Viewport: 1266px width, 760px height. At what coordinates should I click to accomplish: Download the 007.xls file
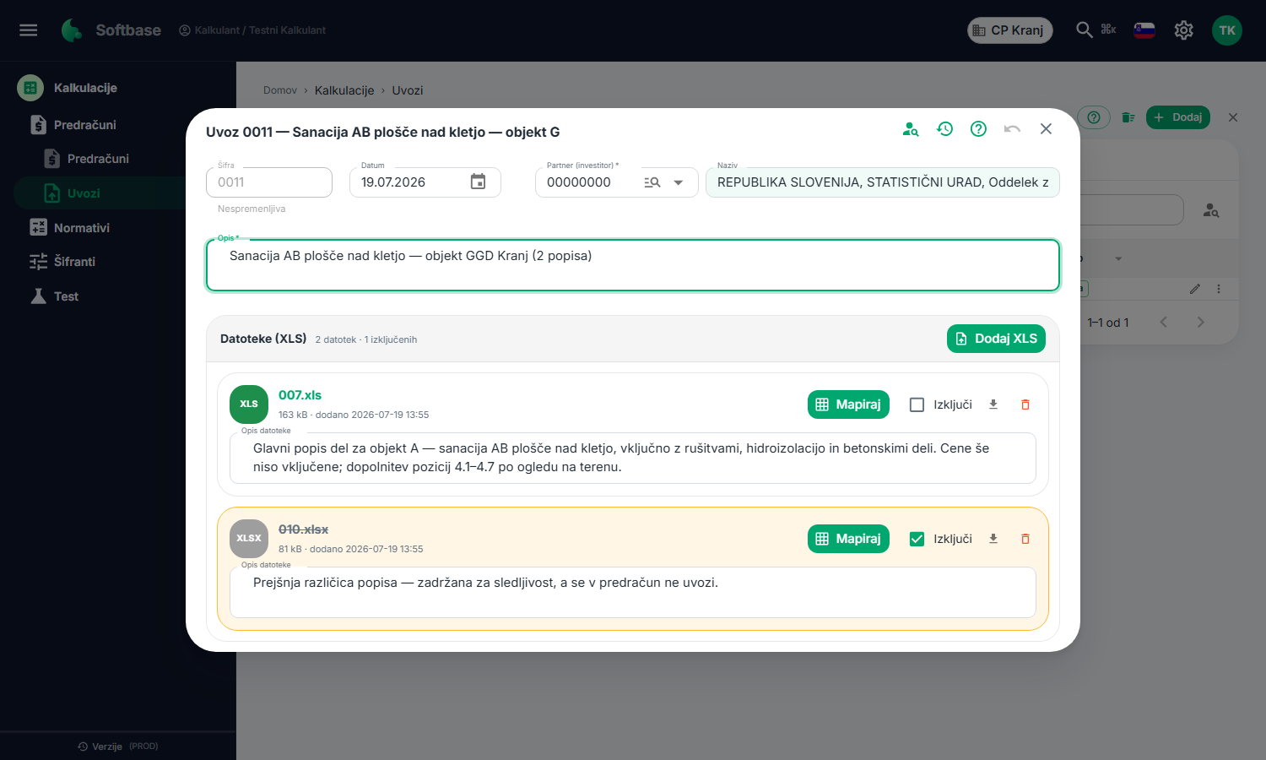(x=993, y=404)
